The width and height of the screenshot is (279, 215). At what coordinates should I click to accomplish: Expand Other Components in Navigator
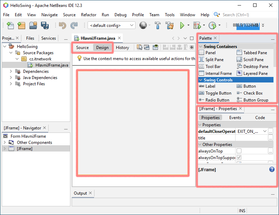tap(4, 142)
